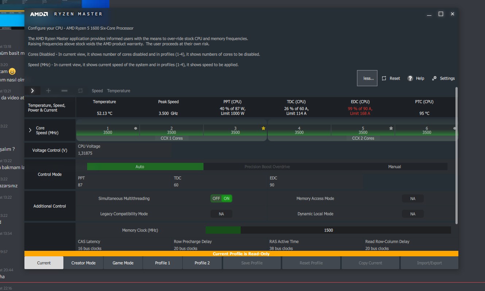485x291 pixels.
Task: Open the Game Mode tab
Action: pos(123,263)
